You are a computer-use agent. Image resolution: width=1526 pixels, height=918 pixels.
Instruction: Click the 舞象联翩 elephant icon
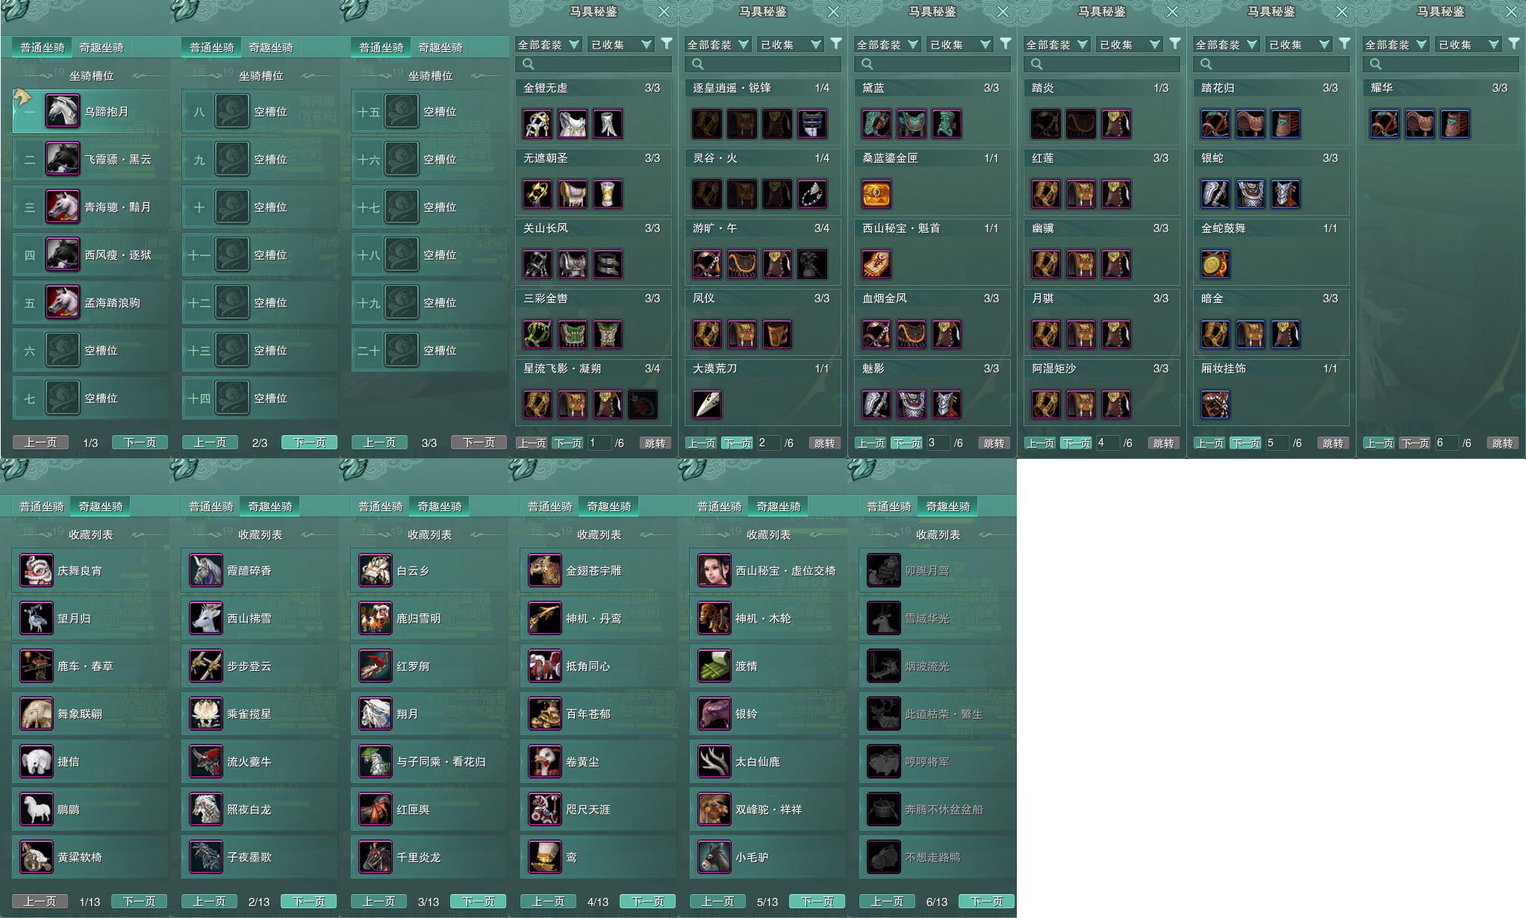coord(37,714)
